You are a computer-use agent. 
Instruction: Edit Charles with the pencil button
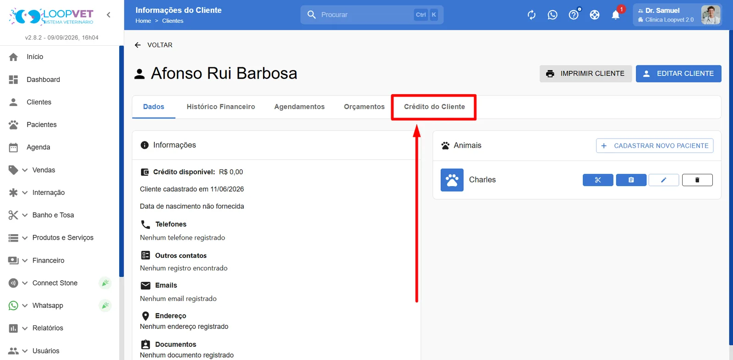point(664,180)
